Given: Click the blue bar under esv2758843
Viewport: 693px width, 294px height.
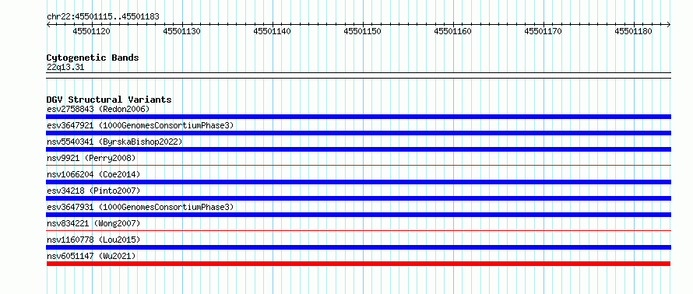Looking at the screenshot, I should 358,117.
